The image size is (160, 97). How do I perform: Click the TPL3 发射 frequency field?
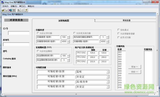pyautogui.click(x=104, y=61)
